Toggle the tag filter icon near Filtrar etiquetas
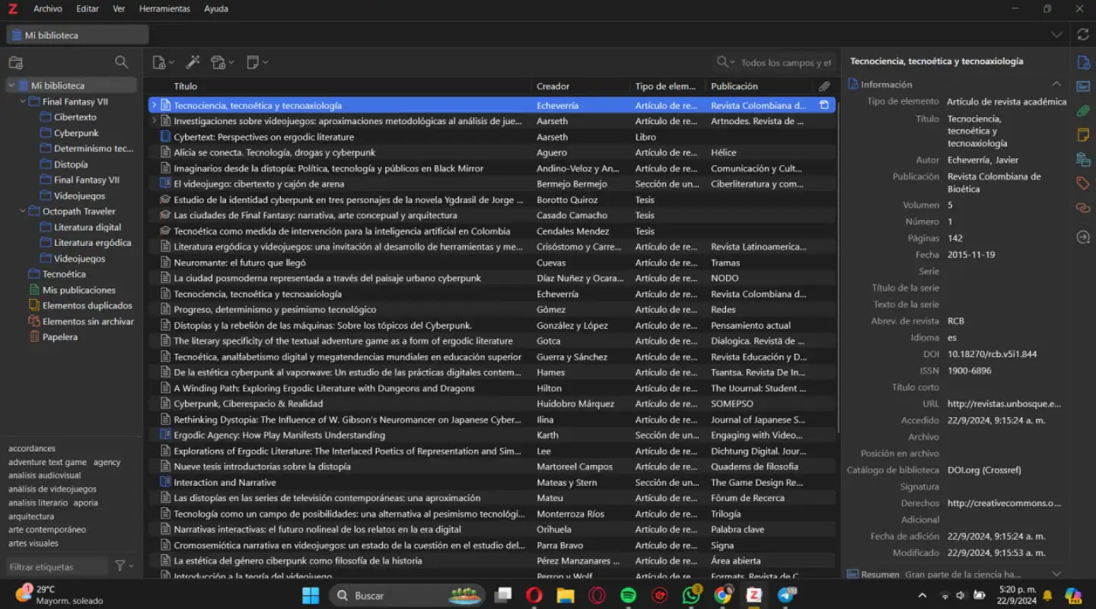The height and width of the screenshot is (609, 1096). 119,566
